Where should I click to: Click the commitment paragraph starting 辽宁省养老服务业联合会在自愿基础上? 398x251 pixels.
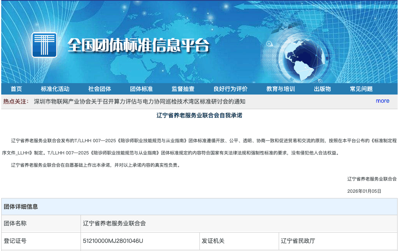pyautogui.click(x=96, y=165)
